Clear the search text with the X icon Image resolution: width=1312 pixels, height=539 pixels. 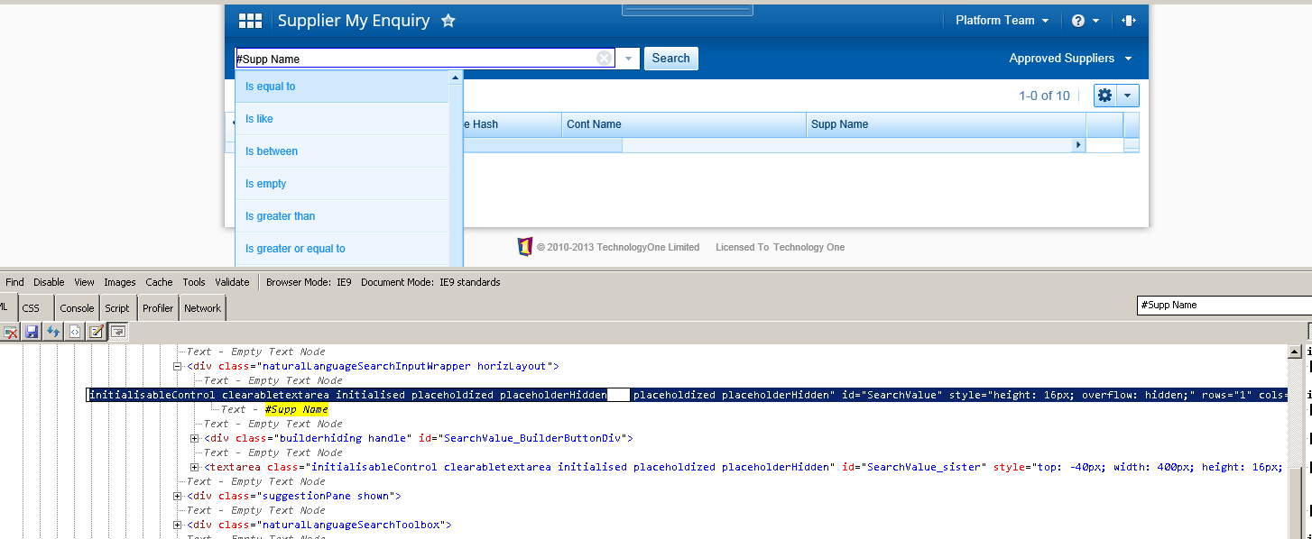point(604,59)
